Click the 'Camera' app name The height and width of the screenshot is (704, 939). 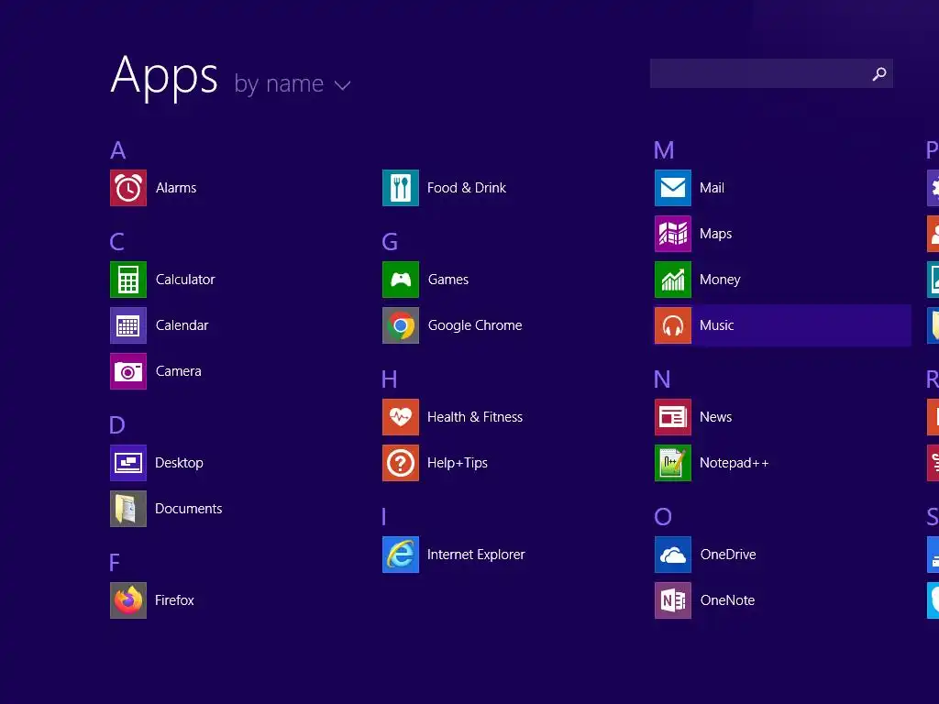179,371
